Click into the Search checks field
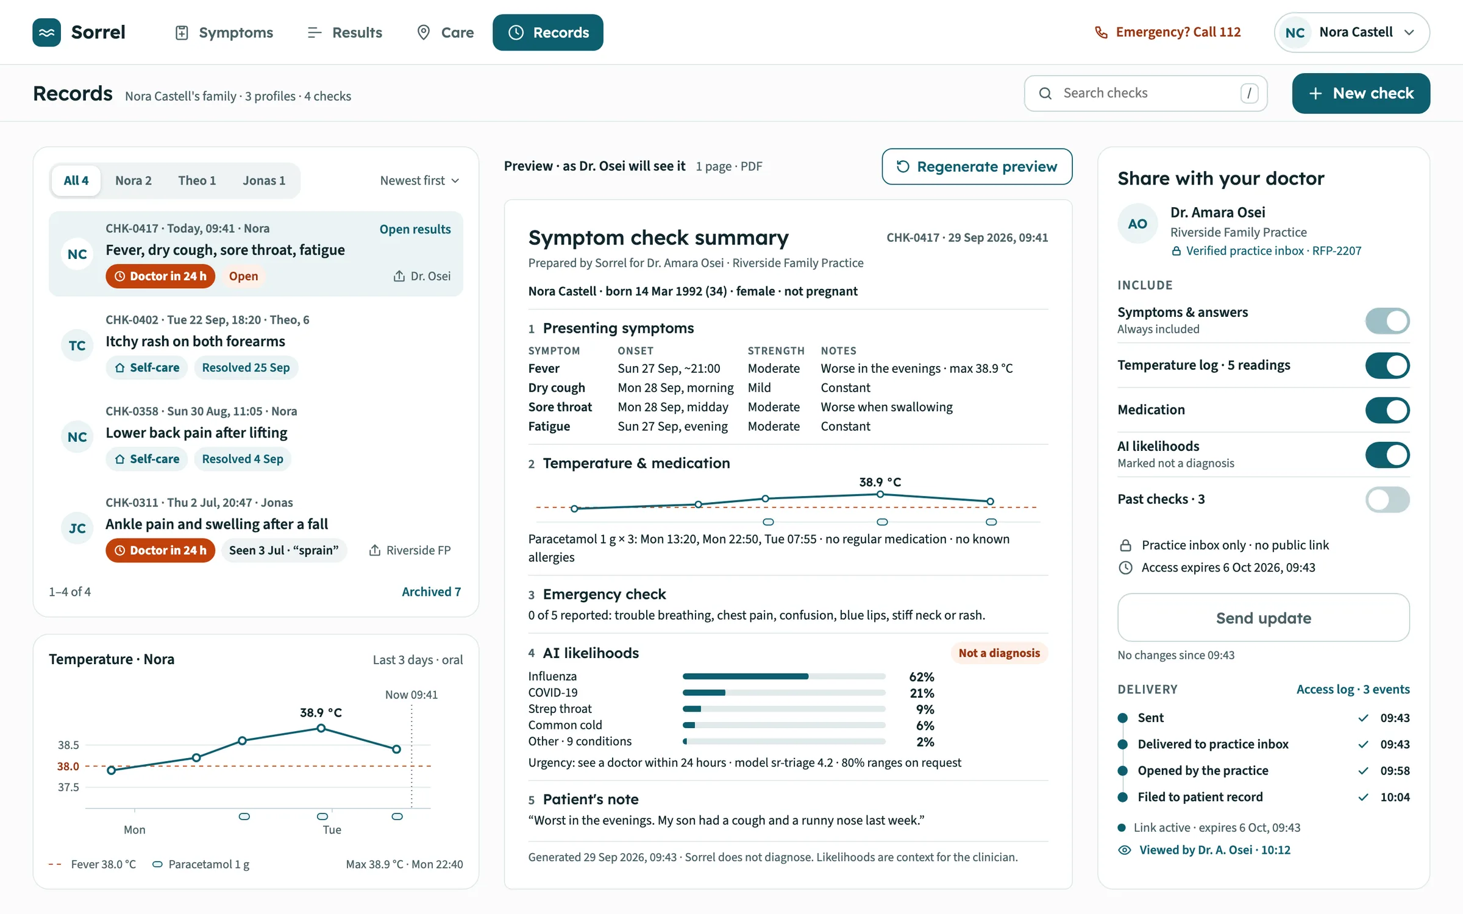 coord(1145,93)
